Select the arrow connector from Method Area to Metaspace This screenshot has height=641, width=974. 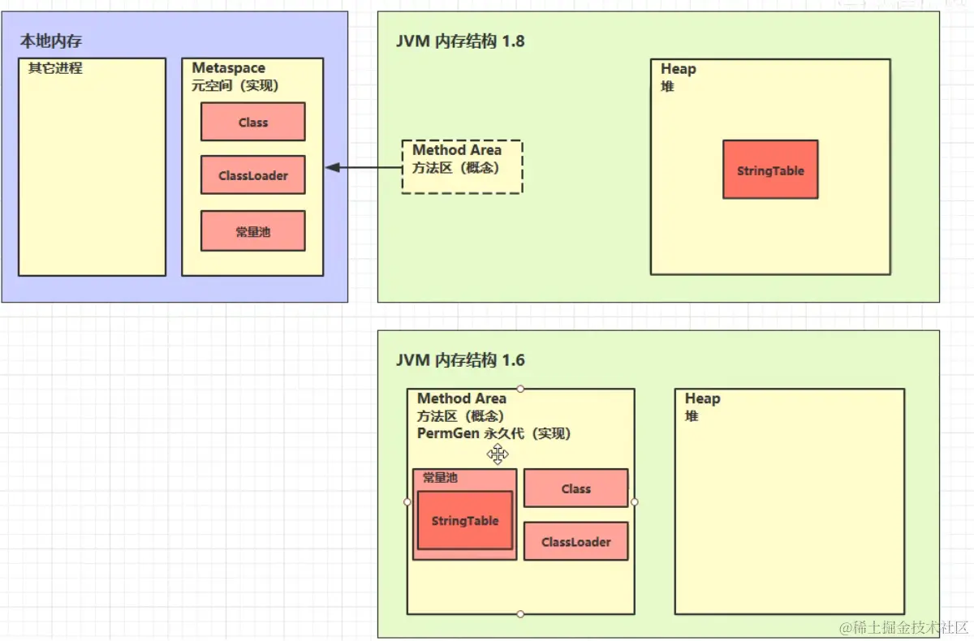click(363, 168)
